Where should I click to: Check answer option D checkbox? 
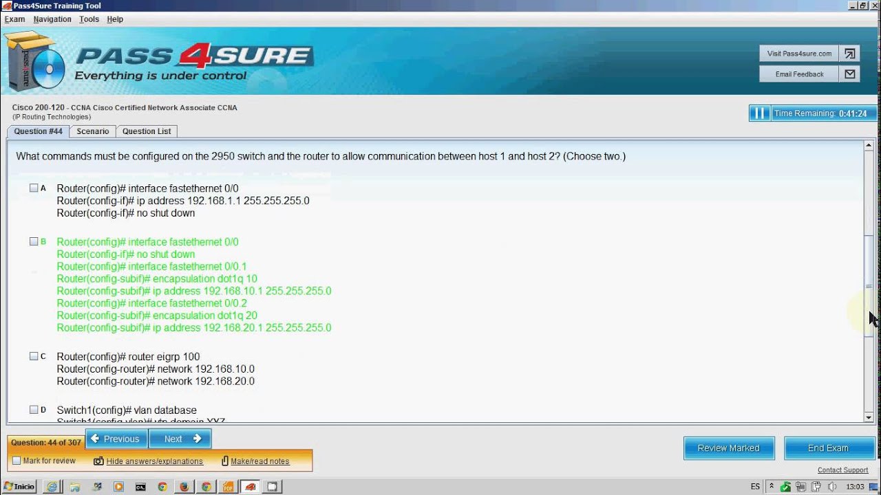(34, 410)
